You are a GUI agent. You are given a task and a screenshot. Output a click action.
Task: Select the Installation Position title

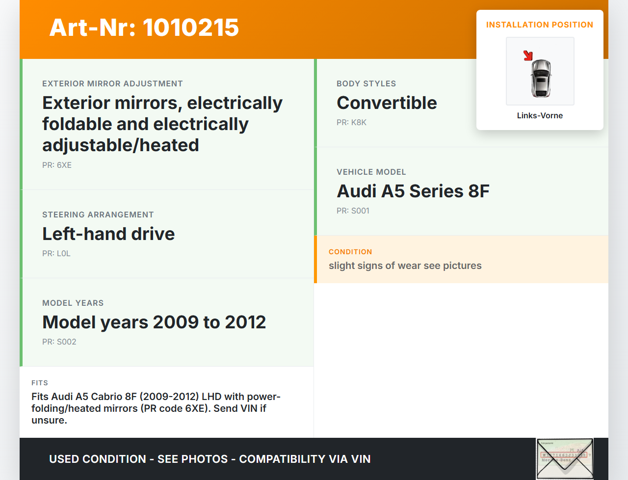click(539, 25)
